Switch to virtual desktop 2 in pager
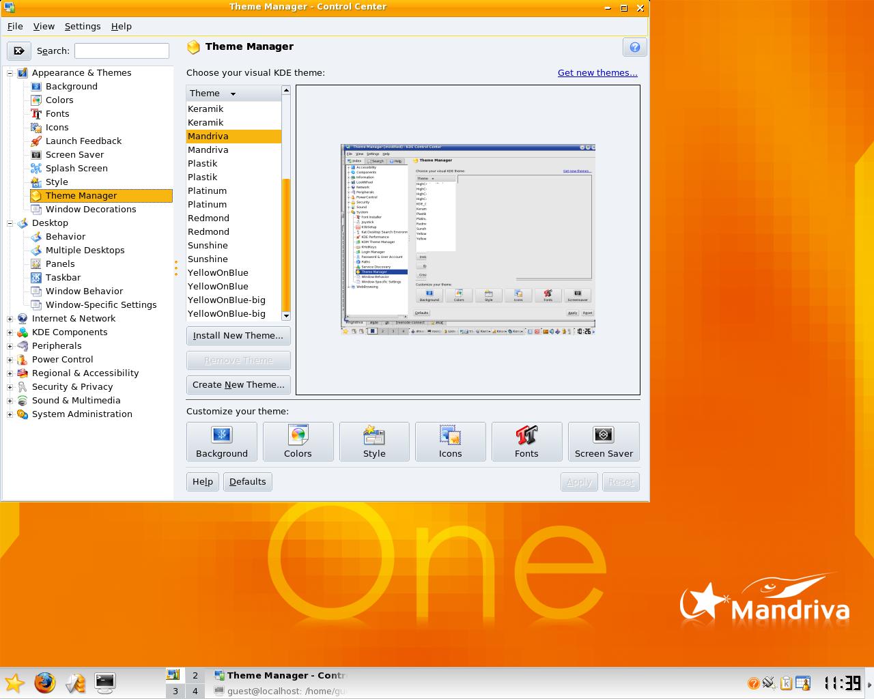Screen dimensions: 874x699 point(195,676)
